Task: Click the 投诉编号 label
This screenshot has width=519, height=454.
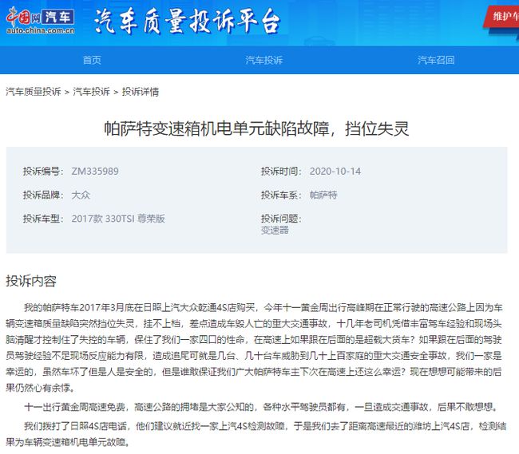Action: pos(43,172)
